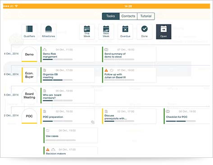Adjust progress bar of Use cases task
Screen dimensions: 213x165
coord(61,140)
